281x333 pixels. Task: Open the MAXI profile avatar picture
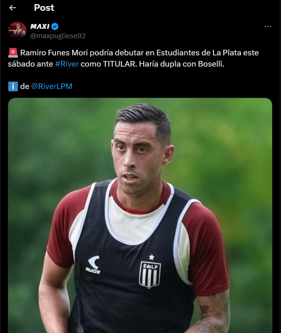coord(17,31)
